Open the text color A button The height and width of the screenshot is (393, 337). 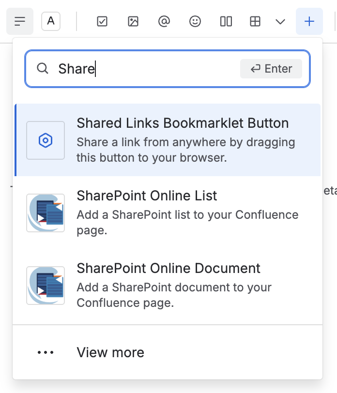point(51,21)
